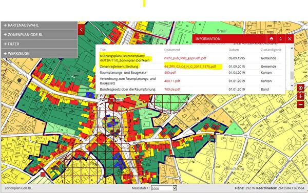Click the INFORMATION panel header title

[x=208, y=39]
